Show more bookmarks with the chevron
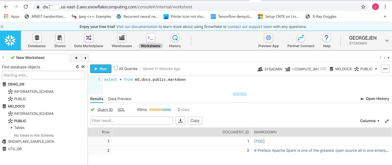This screenshot has width=392, height=165. point(385,16)
